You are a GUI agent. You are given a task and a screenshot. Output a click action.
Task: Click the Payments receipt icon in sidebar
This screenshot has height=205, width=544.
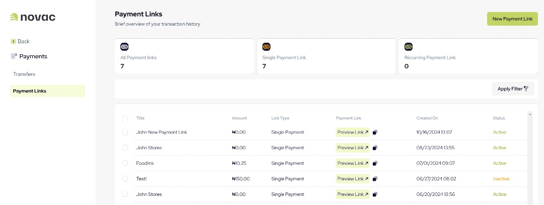point(14,56)
